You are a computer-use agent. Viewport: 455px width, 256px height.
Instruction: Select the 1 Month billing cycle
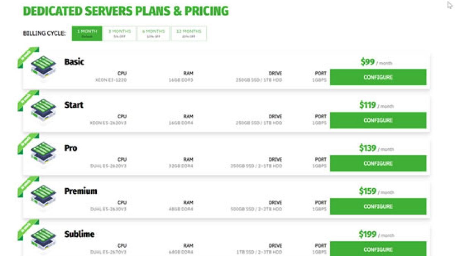[87, 33]
